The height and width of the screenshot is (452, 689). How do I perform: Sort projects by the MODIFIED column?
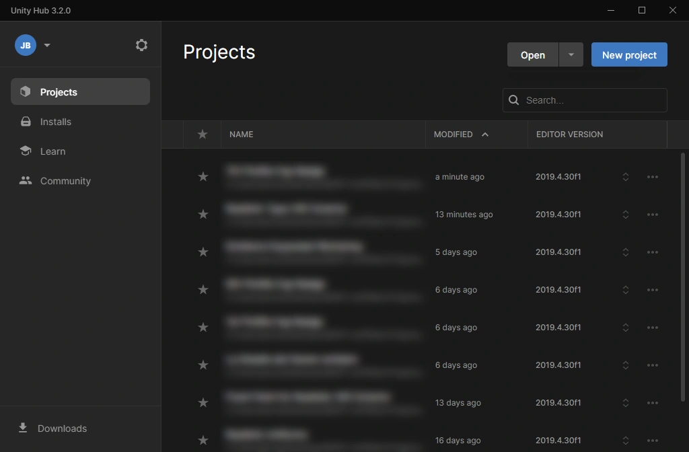tap(453, 134)
